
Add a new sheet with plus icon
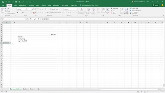(38, 89)
